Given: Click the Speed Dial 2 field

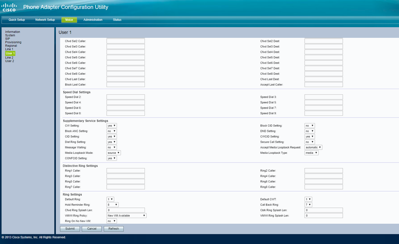Looking at the screenshot, I should pos(125,97).
